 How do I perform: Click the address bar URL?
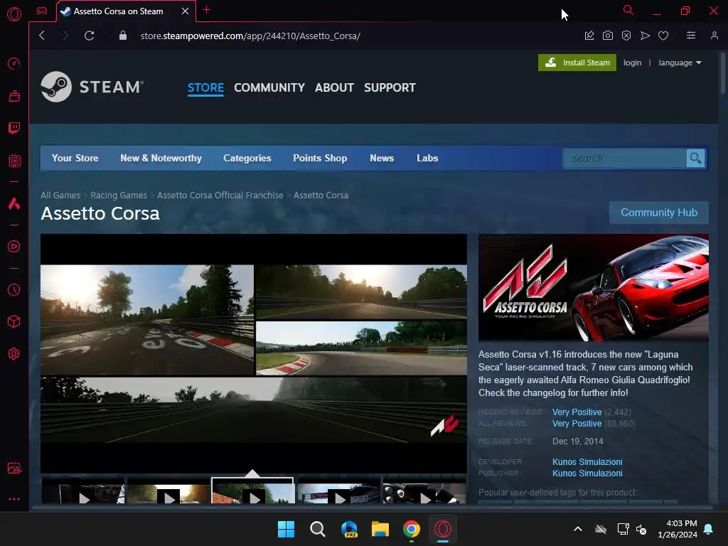pyautogui.click(x=250, y=36)
